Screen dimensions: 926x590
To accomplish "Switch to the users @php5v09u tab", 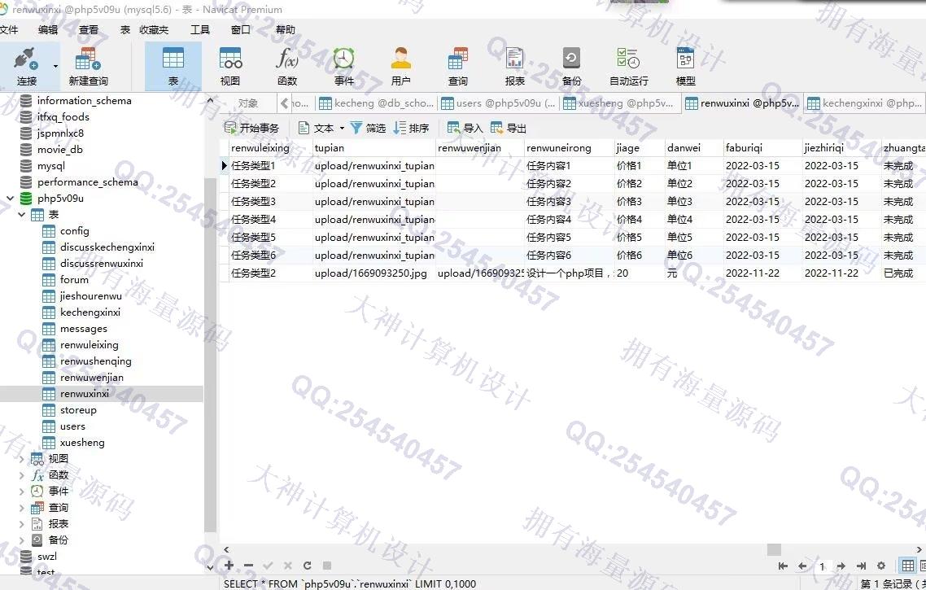I will click(x=499, y=103).
